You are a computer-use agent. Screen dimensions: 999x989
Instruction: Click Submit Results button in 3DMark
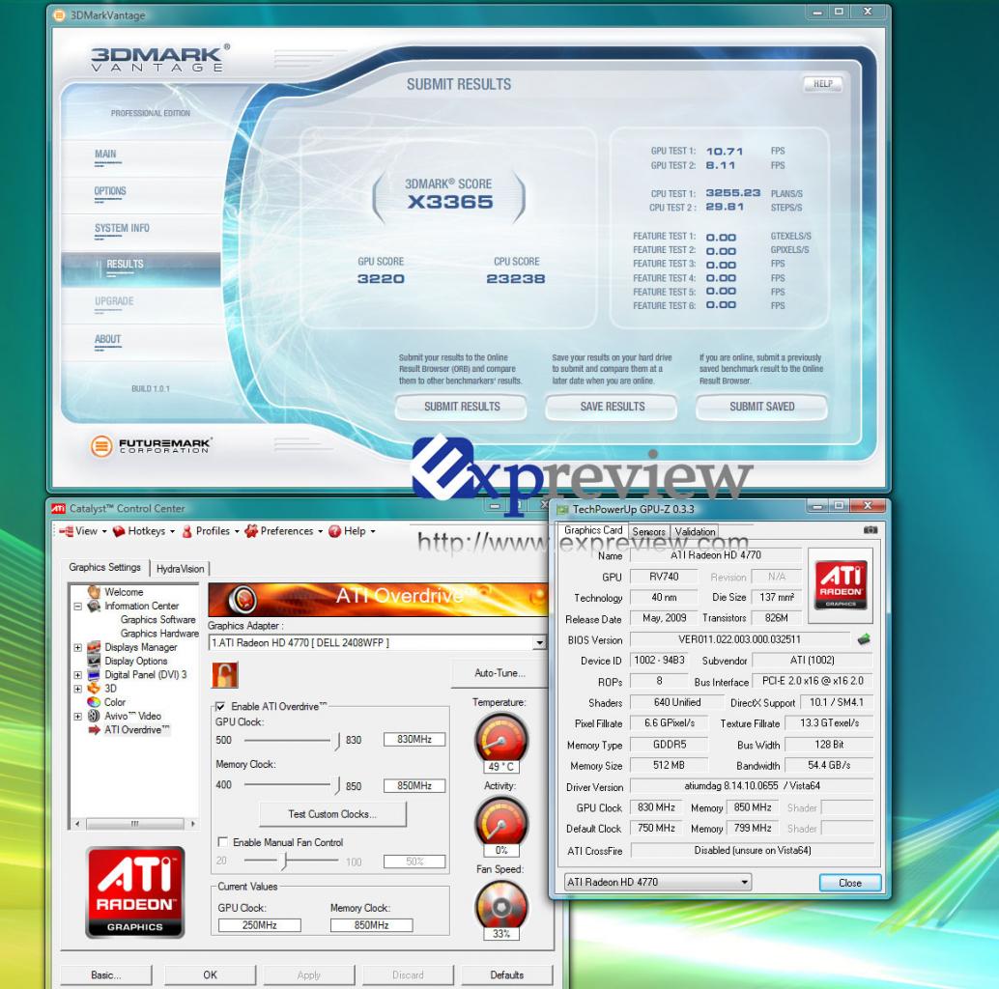pos(461,407)
